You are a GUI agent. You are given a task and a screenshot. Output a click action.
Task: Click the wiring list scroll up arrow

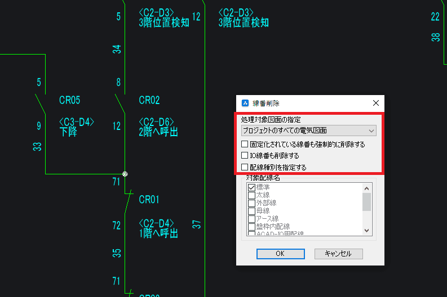pyautogui.click(x=366, y=188)
